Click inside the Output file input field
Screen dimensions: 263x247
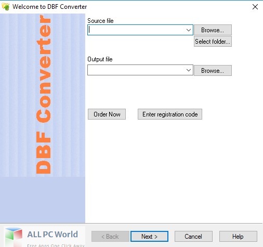click(136, 70)
